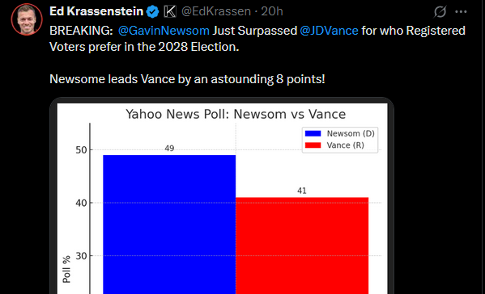The height and width of the screenshot is (294, 485).
Task: Click the chart title Yahoo News Poll
Action: pyautogui.click(x=236, y=115)
